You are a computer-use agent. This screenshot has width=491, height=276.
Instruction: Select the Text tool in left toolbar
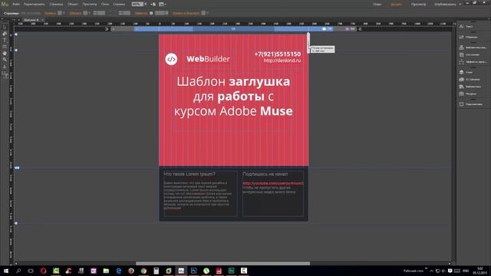5,40
